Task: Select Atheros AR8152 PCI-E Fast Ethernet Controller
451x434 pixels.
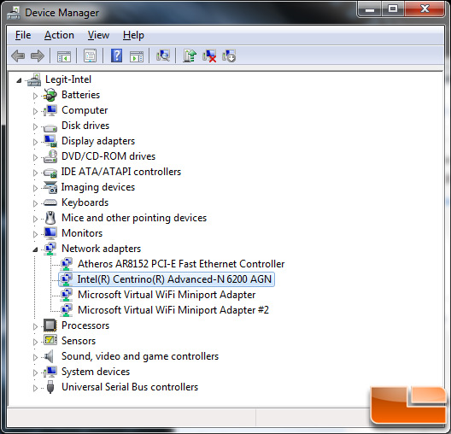Action: pos(181,264)
